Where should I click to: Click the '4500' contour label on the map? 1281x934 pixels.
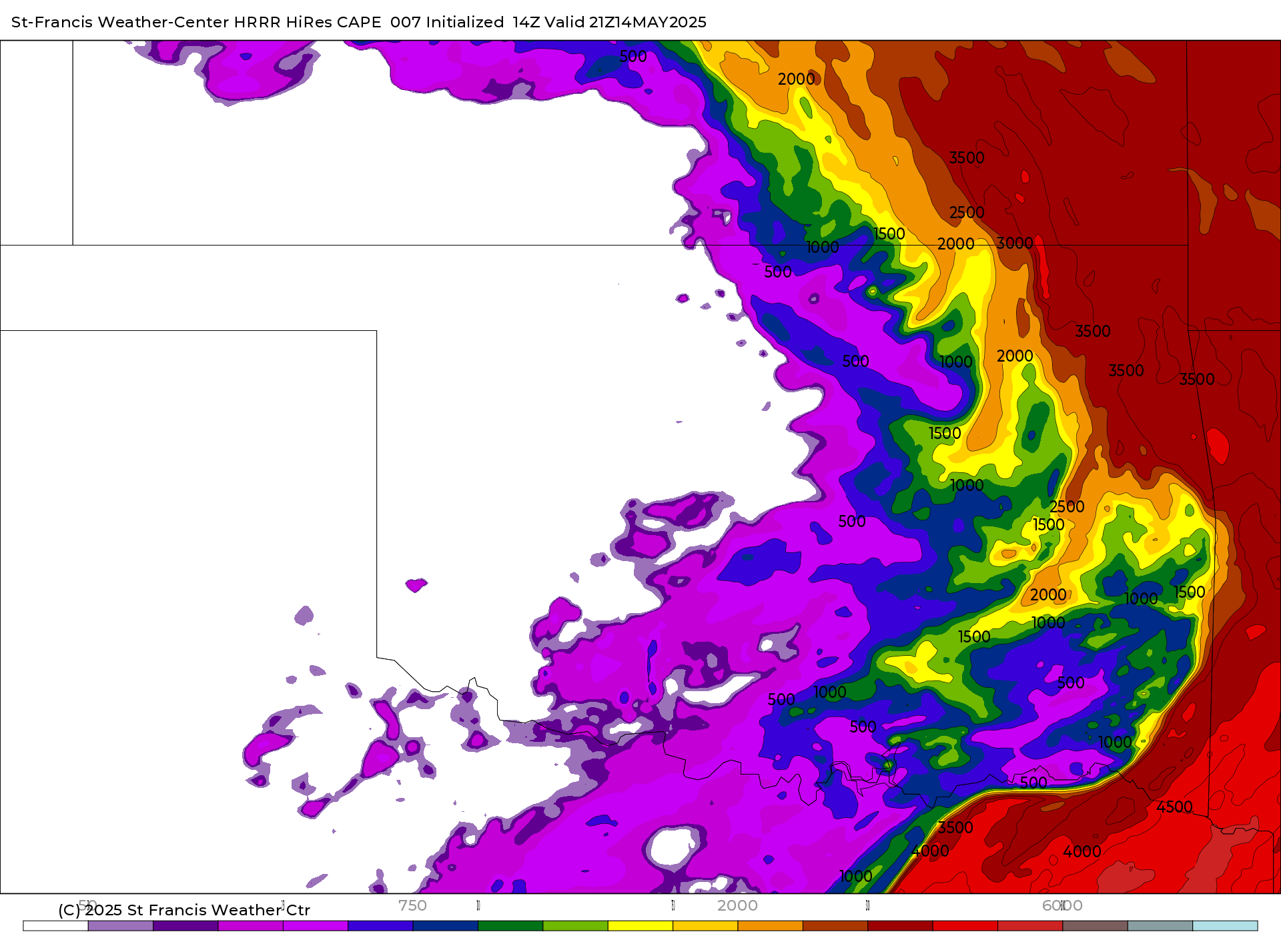(x=1174, y=807)
